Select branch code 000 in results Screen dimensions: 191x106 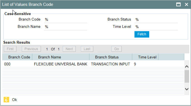pyautogui.click(x=7, y=64)
